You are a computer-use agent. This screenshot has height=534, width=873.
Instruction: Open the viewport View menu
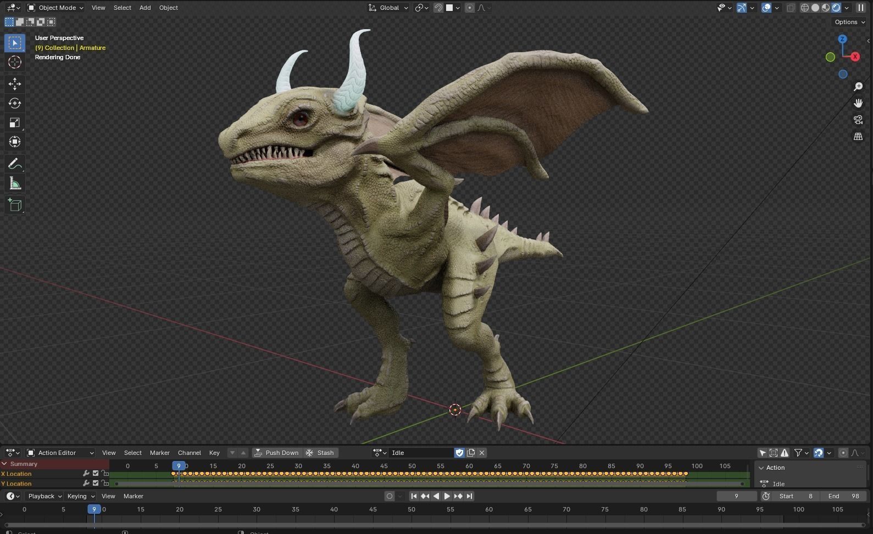[x=98, y=8]
